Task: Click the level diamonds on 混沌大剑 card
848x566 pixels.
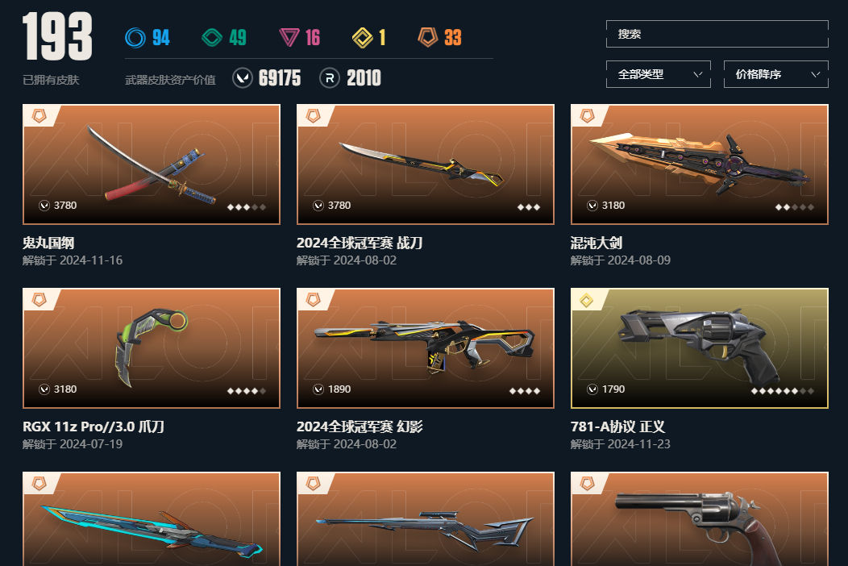Action: (x=795, y=207)
